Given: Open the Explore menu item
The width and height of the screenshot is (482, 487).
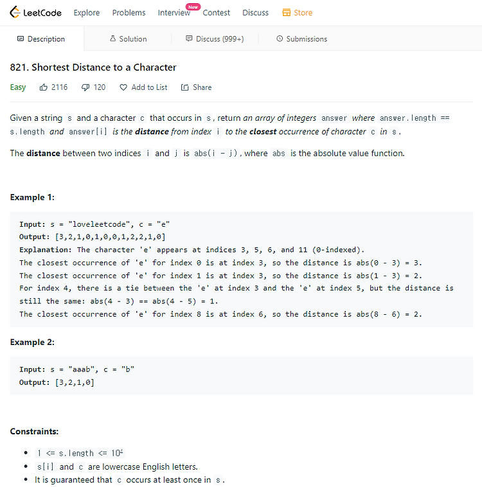Looking at the screenshot, I should click(87, 13).
